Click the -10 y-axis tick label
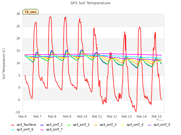The height and width of the screenshot is (135, 181). [18, 112]
